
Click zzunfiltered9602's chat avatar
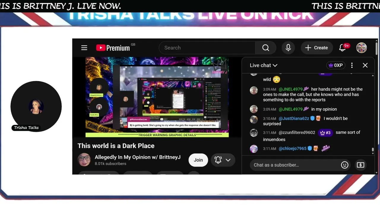click(254, 133)
